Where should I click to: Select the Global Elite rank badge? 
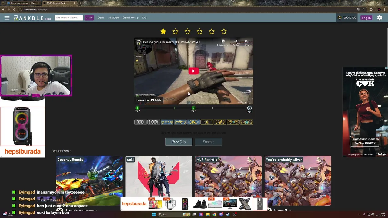pyautogui.click(x=246, y=122)
